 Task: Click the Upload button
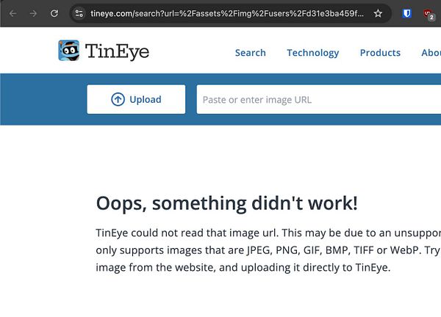(136, 99)
